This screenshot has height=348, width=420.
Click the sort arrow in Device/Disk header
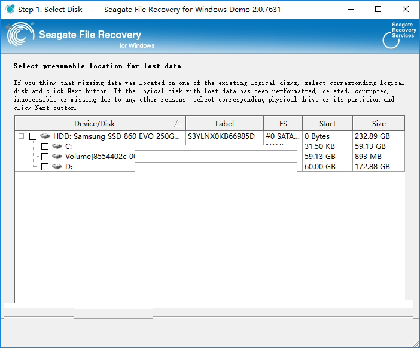[178, 123]
